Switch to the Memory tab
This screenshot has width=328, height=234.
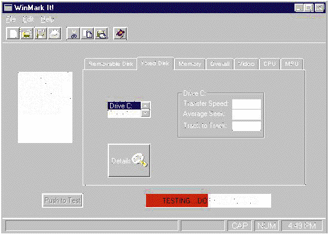190,64
